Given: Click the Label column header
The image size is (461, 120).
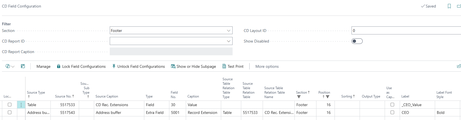Looking at the screenshot, I should [405, 96].
